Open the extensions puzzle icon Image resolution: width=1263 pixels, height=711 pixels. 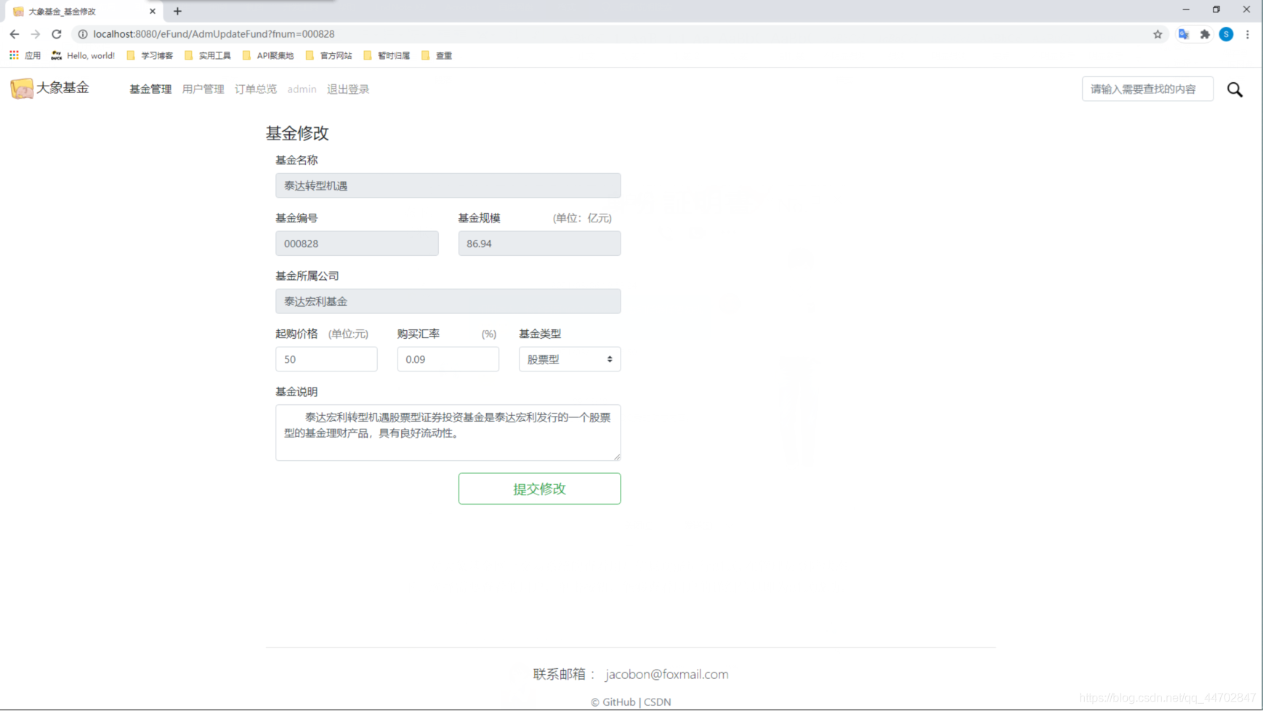click(x=1205, y=34)
